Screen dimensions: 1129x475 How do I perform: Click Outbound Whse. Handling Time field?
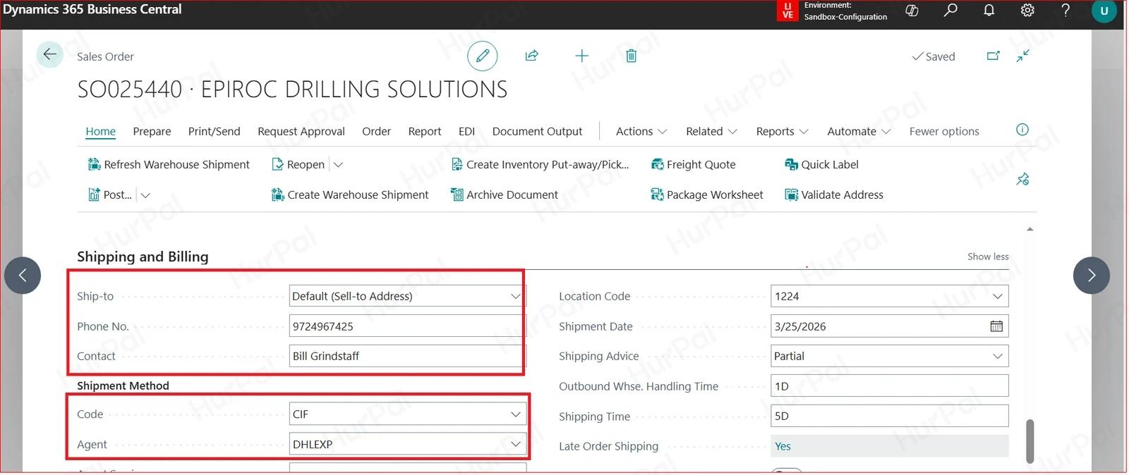pyautogui.click(x=890, y=386)
